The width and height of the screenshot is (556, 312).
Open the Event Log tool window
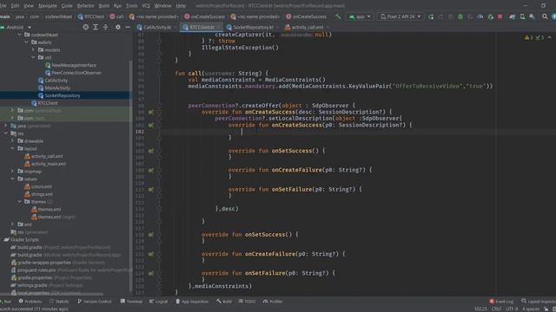[501, 302]
